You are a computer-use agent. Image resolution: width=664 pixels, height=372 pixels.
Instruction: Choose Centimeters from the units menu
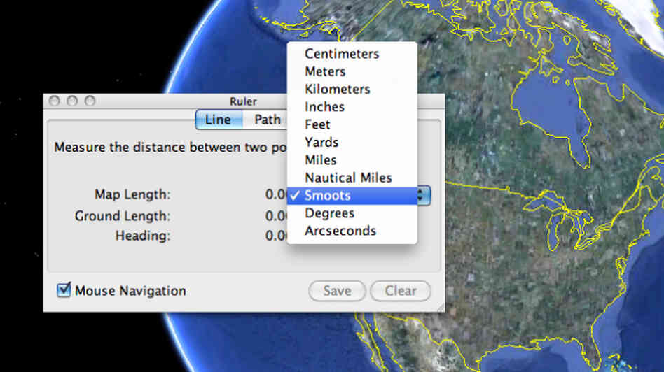(352, 54)
